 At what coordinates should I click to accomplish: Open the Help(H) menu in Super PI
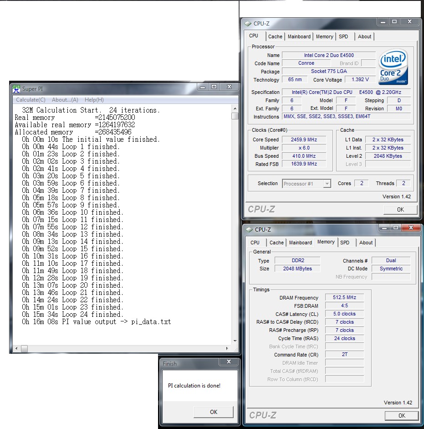(94, 100)
